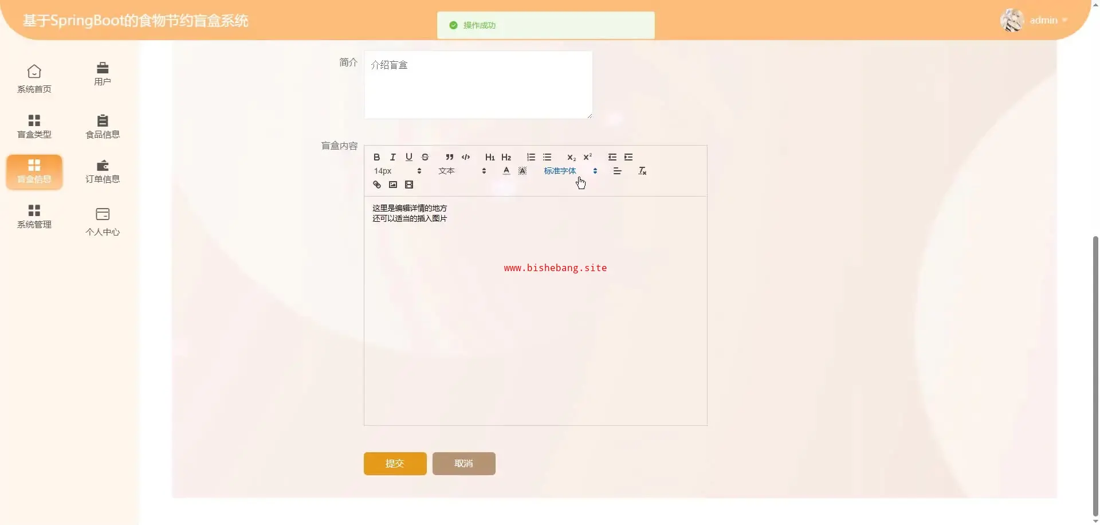Click into the 简介 text area
Image resolution: width=1100 pixels, height=525 pixels.
coord(478,85)
